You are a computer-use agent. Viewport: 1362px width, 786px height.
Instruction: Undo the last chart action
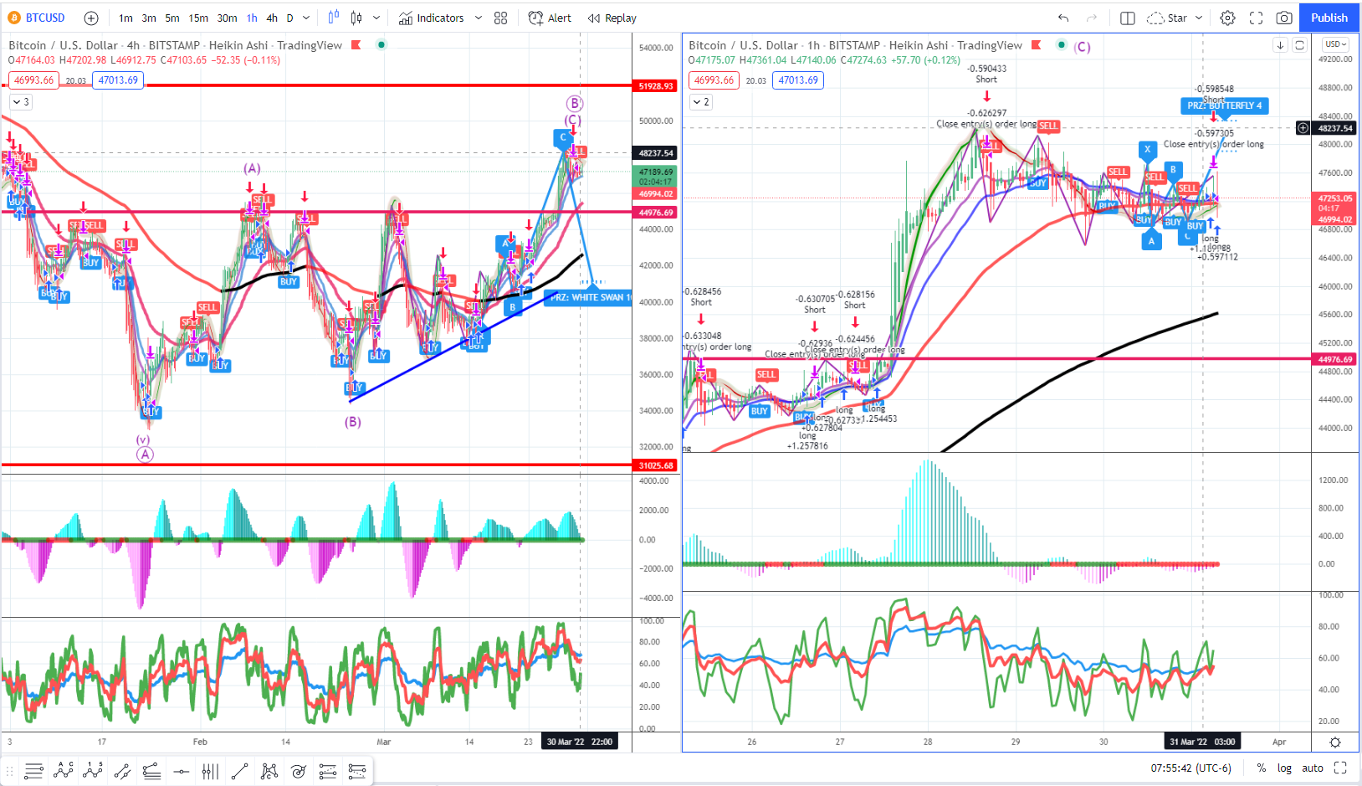tap(1063, 18)
